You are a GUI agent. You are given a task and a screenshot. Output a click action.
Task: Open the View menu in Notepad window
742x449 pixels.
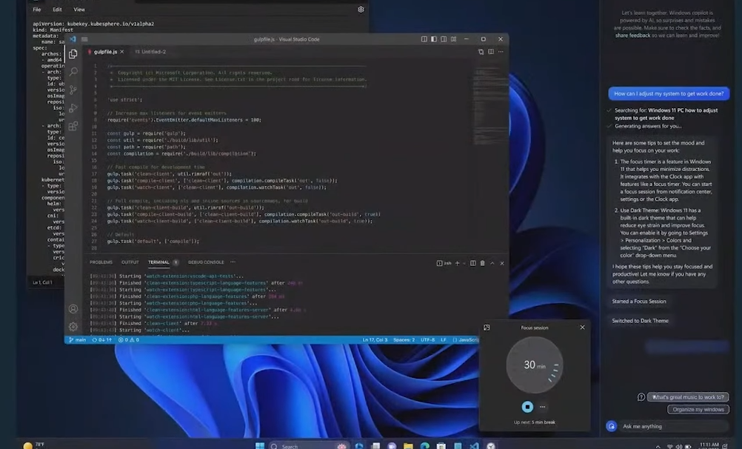click(x=79, y=10)
